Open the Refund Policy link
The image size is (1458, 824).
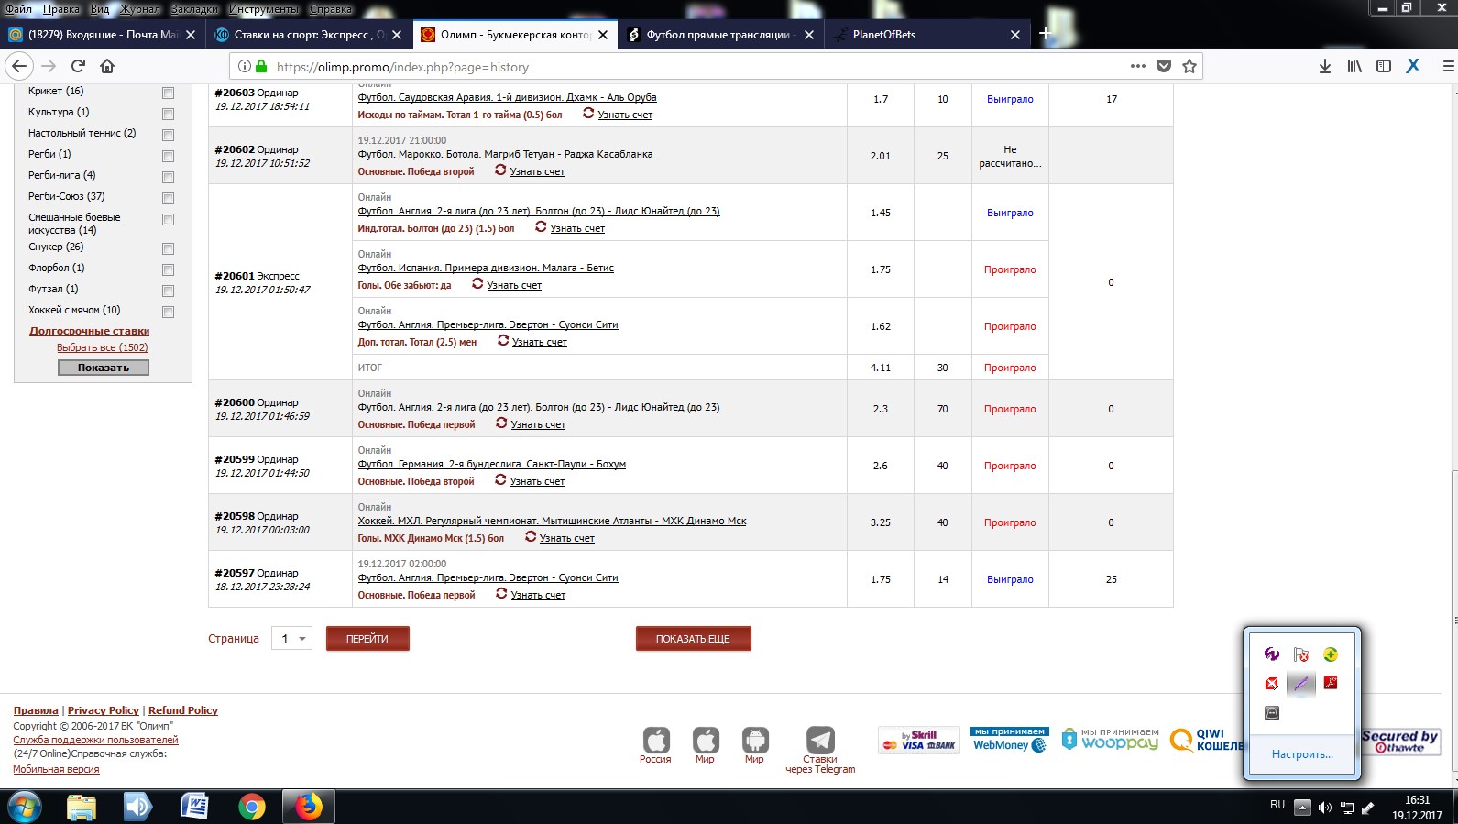[x=183, y=710]
